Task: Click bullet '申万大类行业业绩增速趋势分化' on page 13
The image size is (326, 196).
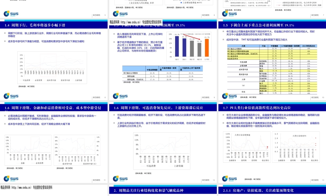Action: tap(273, 116)
